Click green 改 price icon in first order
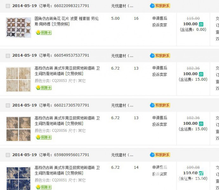 coord(201,24)
